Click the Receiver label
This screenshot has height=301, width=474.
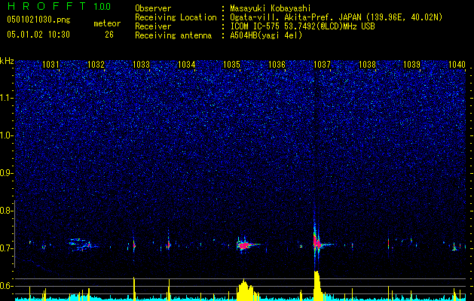click(x=153, y=26)
